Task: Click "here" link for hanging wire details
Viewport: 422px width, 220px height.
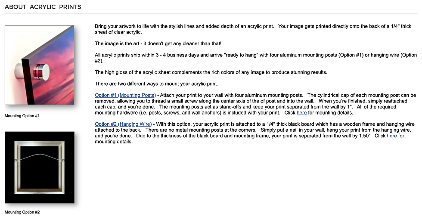Action: (392, 136)
